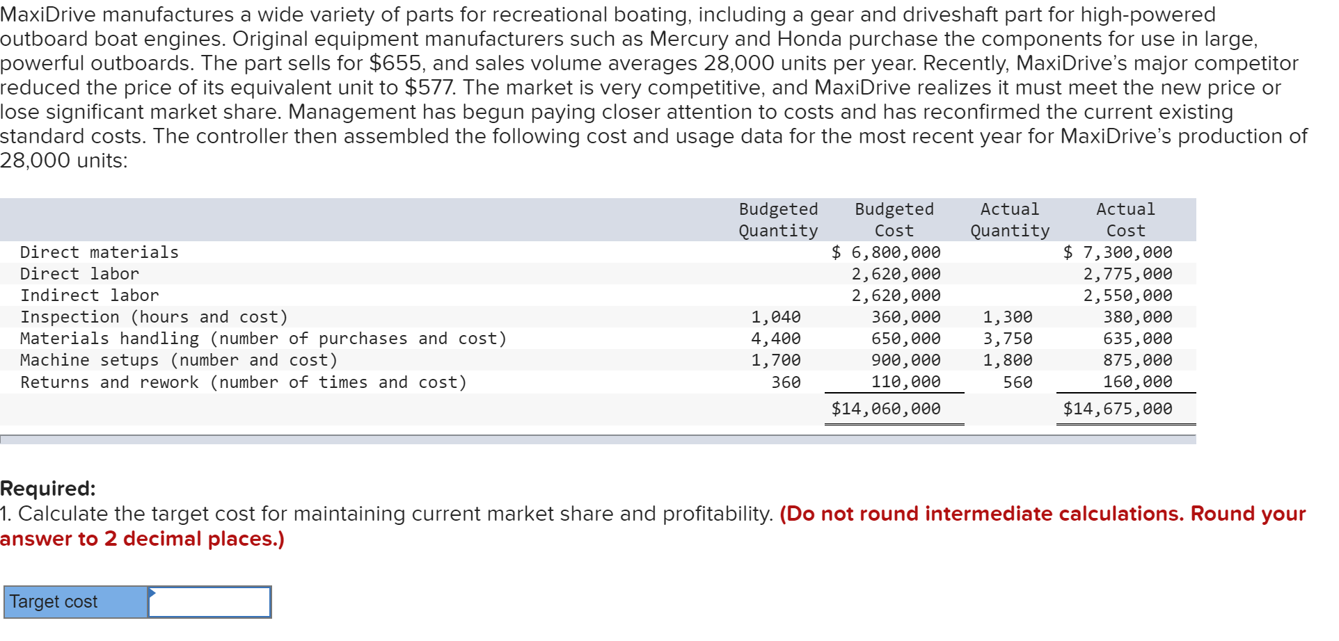
Task: Select the 360,000 budgeted inspection cost
Action: pos(906,317)
